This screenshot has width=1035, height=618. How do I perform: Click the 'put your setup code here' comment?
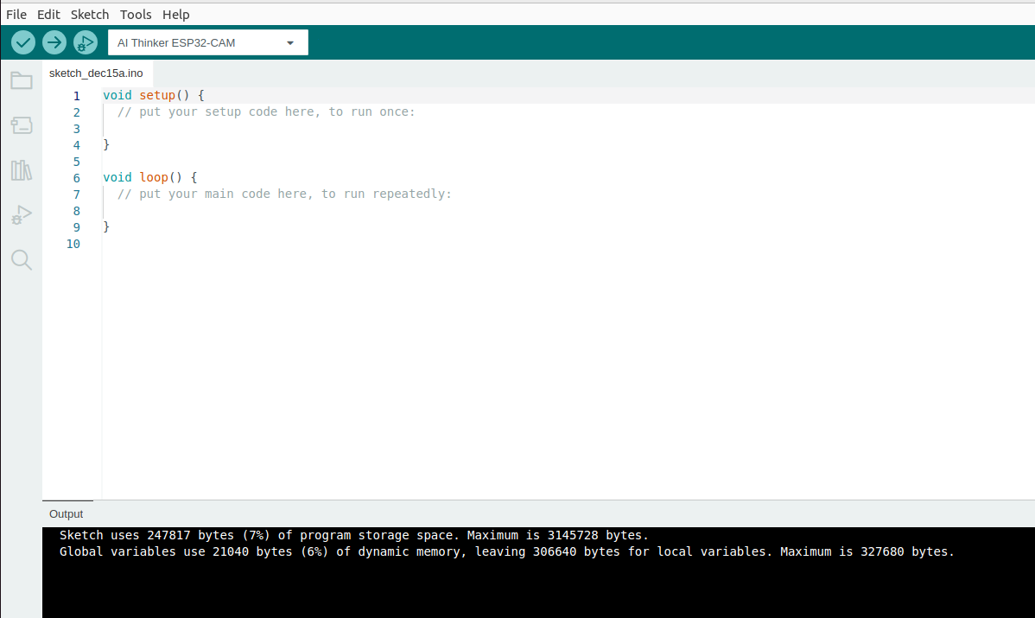point(267,111)
